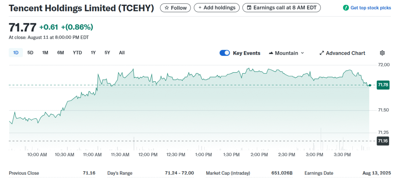Click the Tencent Holdings Limited (TCEHY) title
Screen dimensions: 400x180
click(81, 8)
